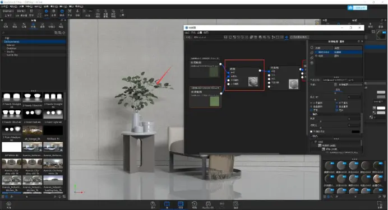388x210 pixels.
Task: Click the Screenshot icon at bottom right
Action: (x=380, y=205)
